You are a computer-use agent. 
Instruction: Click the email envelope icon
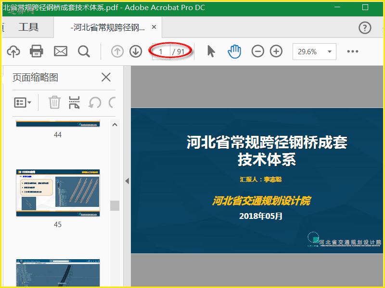(x=61, y=51)
